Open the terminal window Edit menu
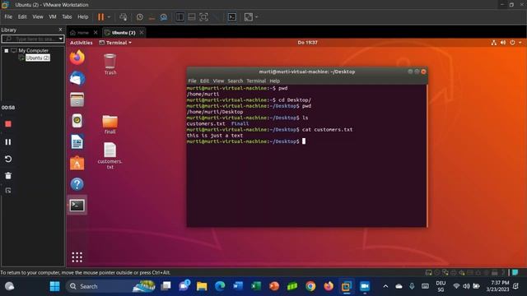This screenshot has width=527, height=296. click(x=204, y=81)
